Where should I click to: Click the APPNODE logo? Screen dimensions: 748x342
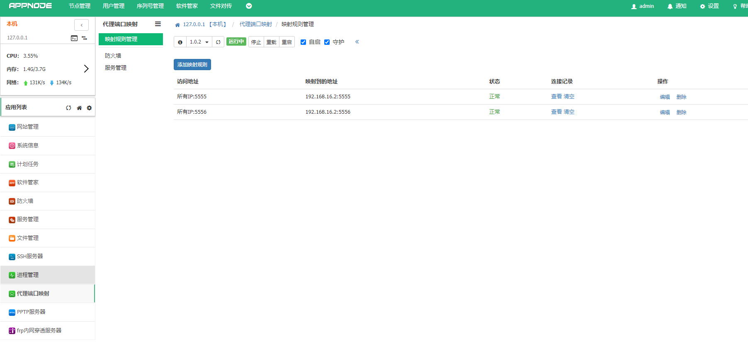click(x=30, y=6)
